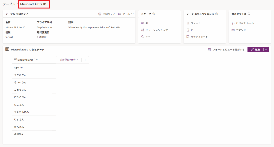Click the table grid icon in 列とデータ header
The image size is (274, 147).
pos(7,49)
